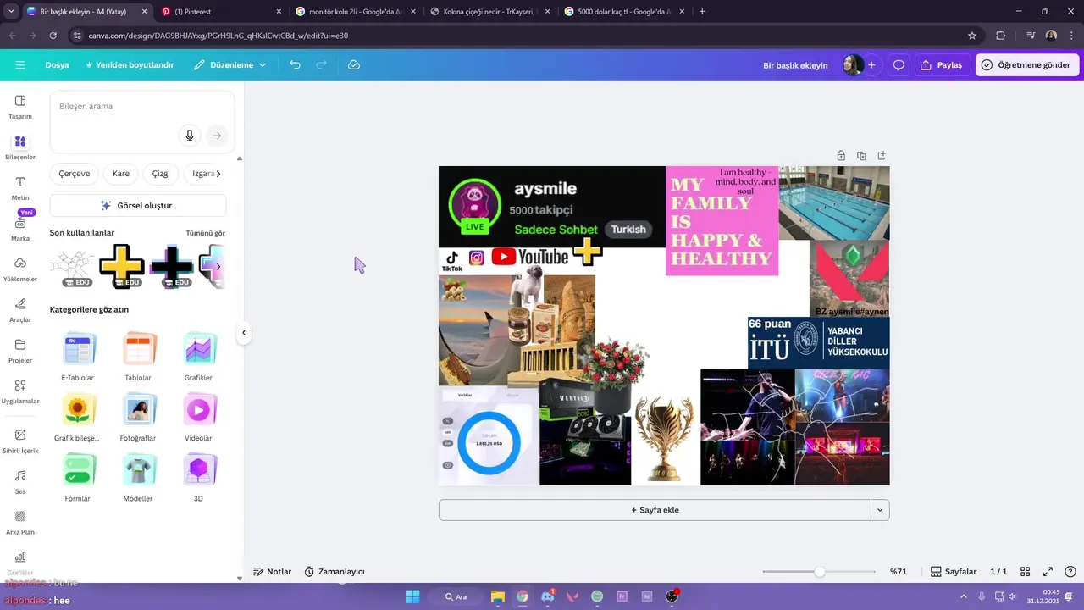
Task: Select the Çerçeve filter chip
Action: tap(75, 174)
